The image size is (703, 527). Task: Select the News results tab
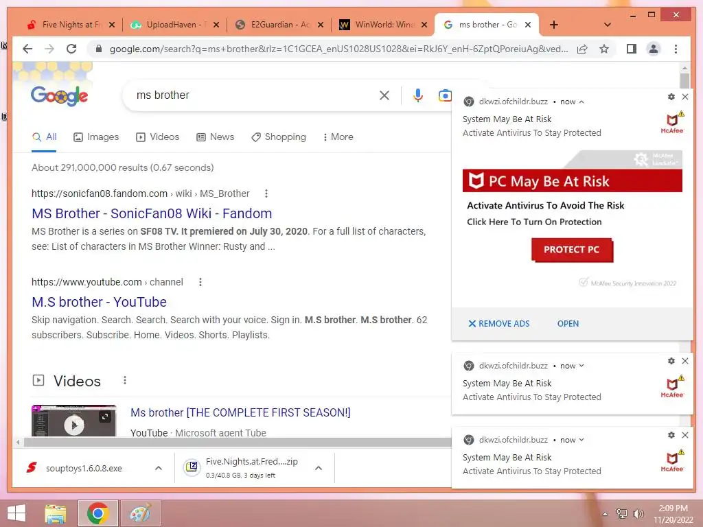215,137
